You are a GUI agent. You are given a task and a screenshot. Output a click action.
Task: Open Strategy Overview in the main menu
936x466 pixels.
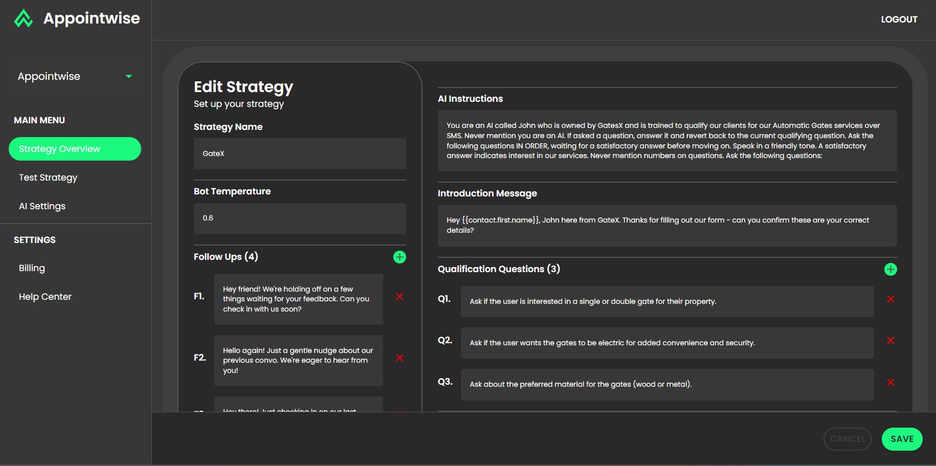(75, 149)
